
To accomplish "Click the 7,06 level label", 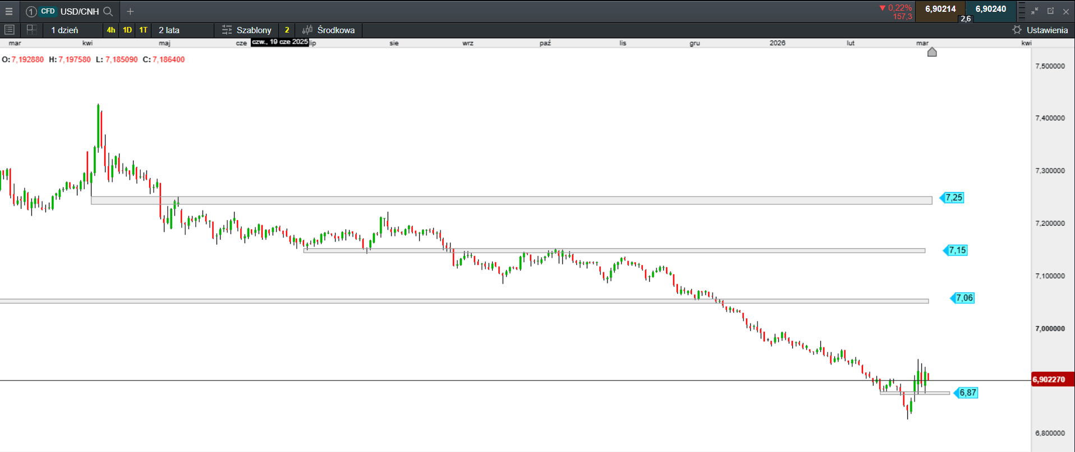I will coord(963,298).
